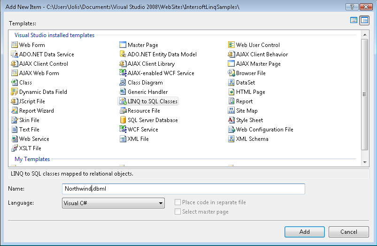Pick the Site Map icon
Image resolution: width=377 pixels, height=246 pixels.
coord(231,110)
